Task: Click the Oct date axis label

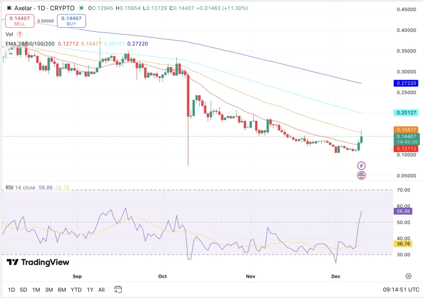Action: click(162, 276)
